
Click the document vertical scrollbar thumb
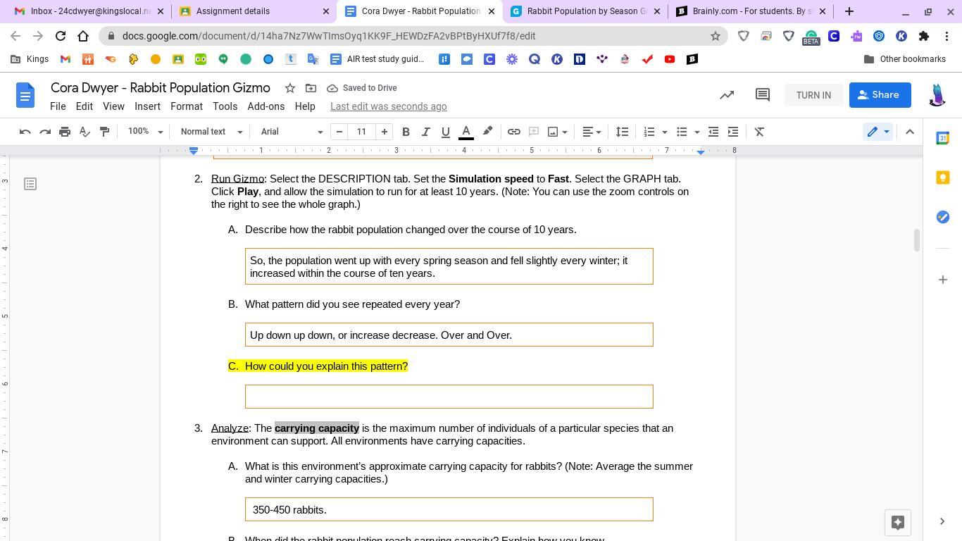point(916,240)
